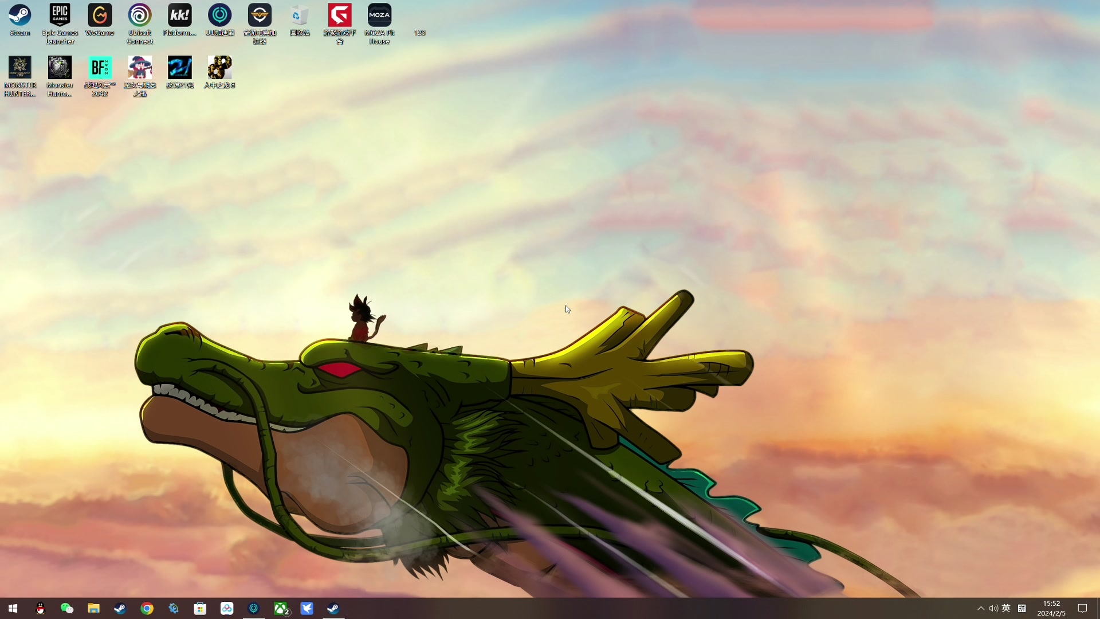Open Google Chrome from the taskbar
The width and height of the screenshot is (1100, 619).
(x=147, y=609)
